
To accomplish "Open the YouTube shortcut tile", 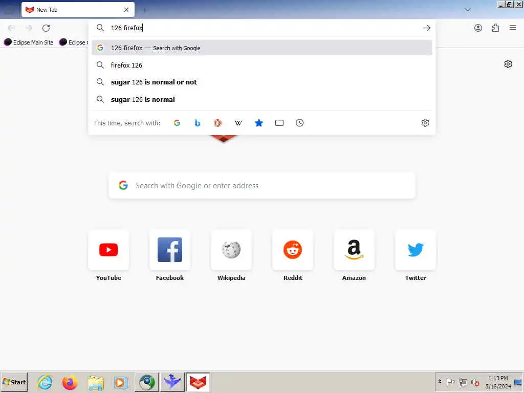I will (108, 250).
